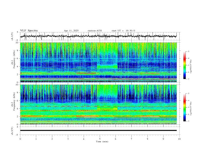Viewport: 202px width, 156px height.
Task: Click the ch.2 spectrogram yellow-green burst near 4 kHz
Action: point(107,108)
